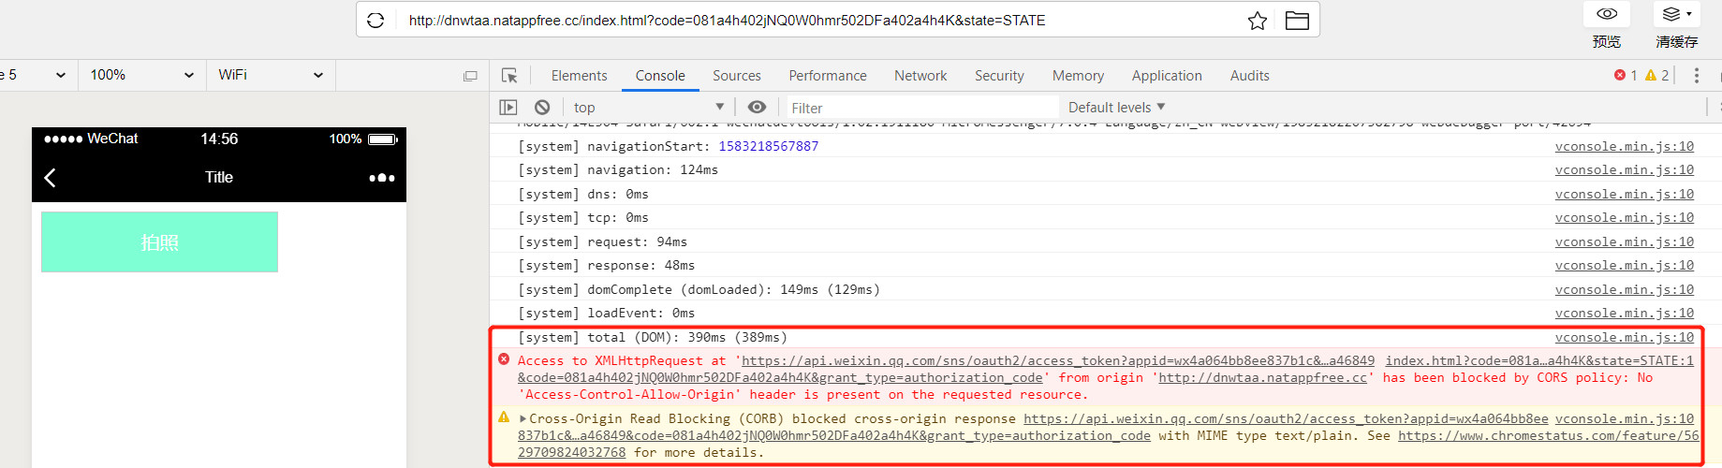Select the '[system] request: 94ms' log line

point(602,241)
